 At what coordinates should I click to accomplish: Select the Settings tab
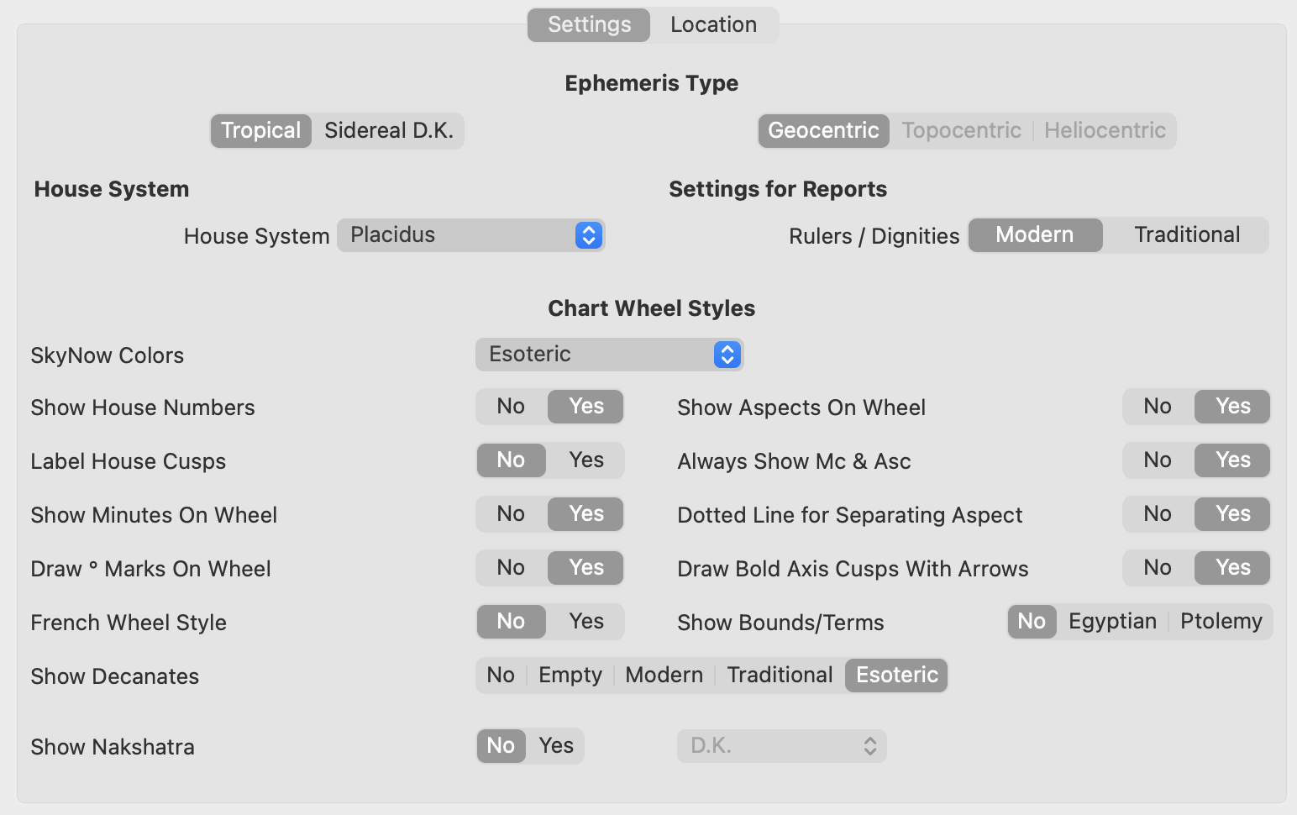589,25
